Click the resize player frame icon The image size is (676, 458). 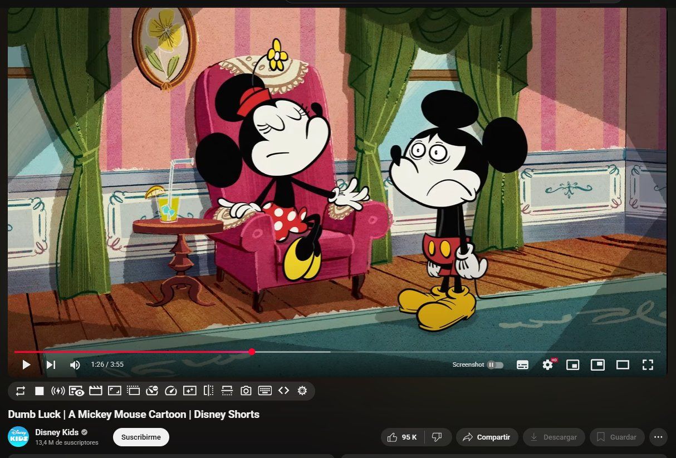[x=114, y=391]
